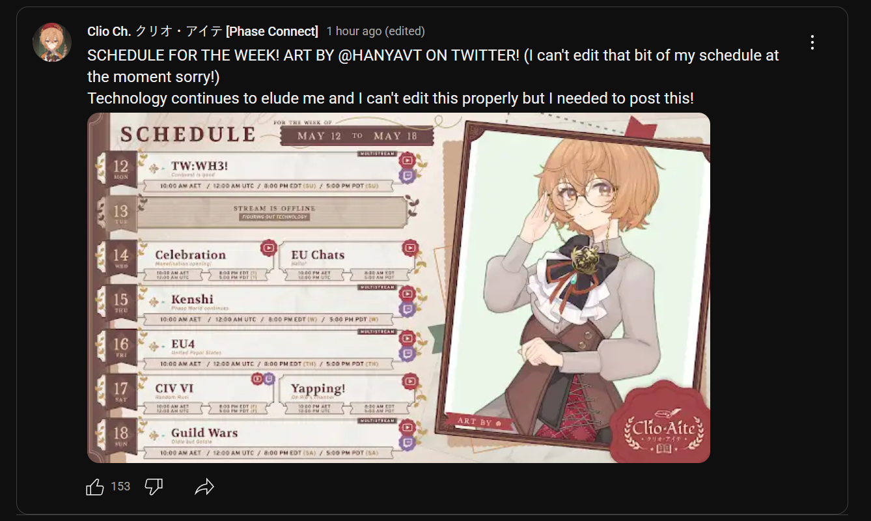Open the schedule image attachment

point(398,288)
